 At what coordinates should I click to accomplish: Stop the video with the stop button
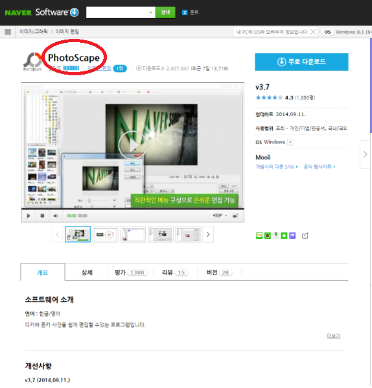(42, 216)
